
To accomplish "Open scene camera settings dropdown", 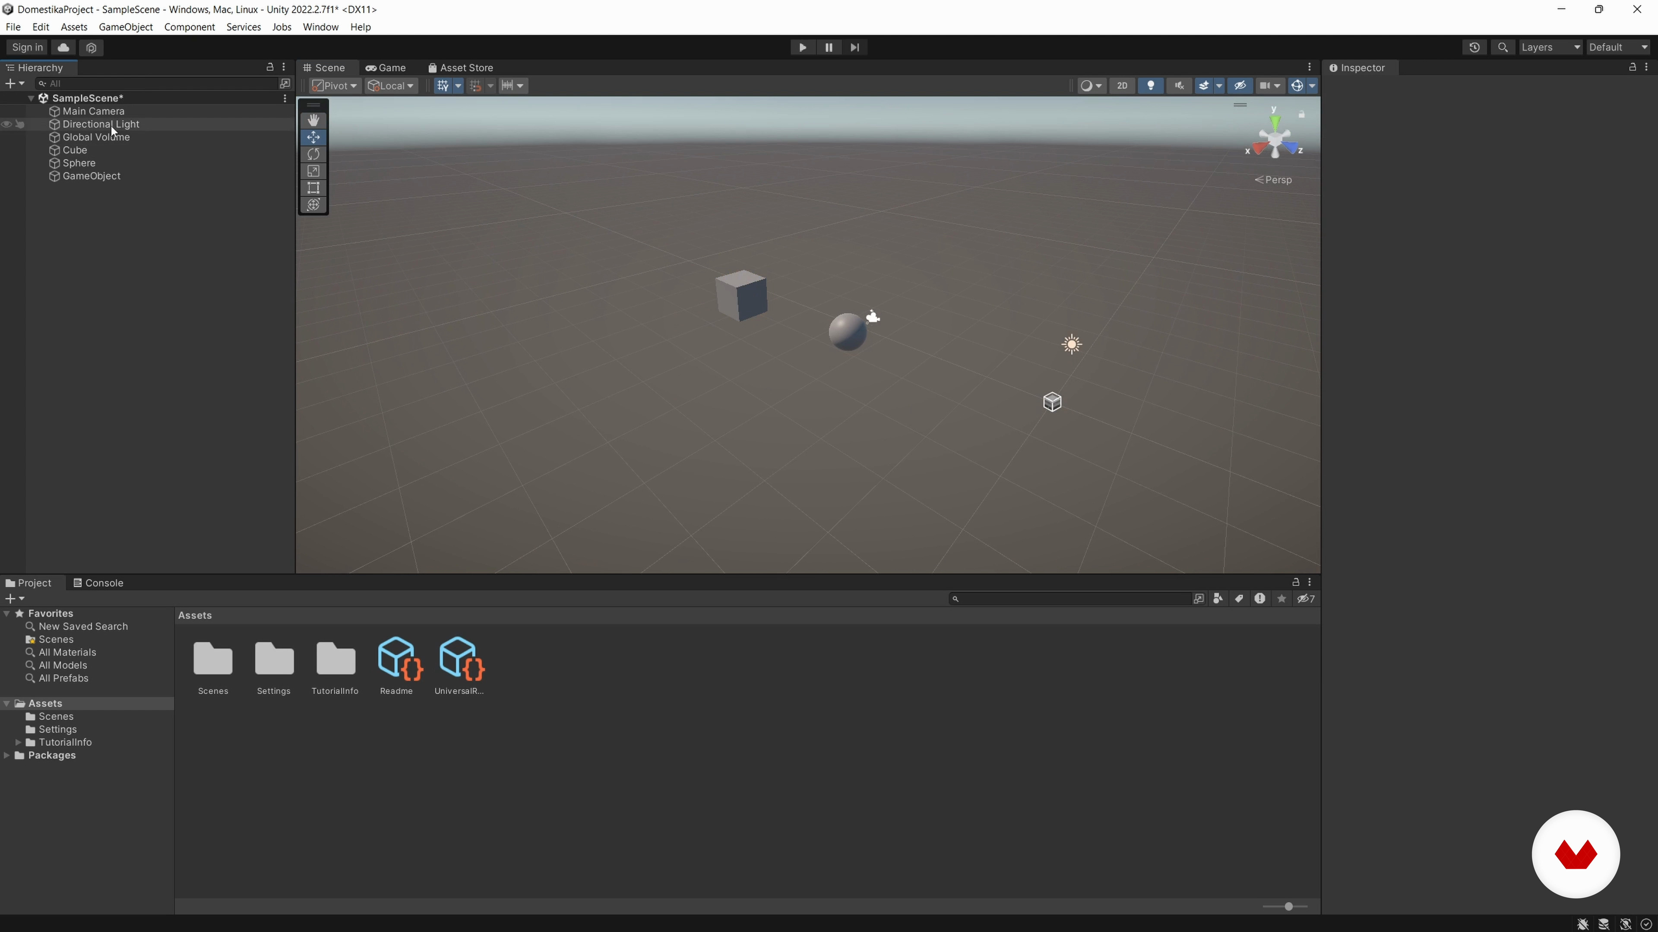I will pos(1270,85).
